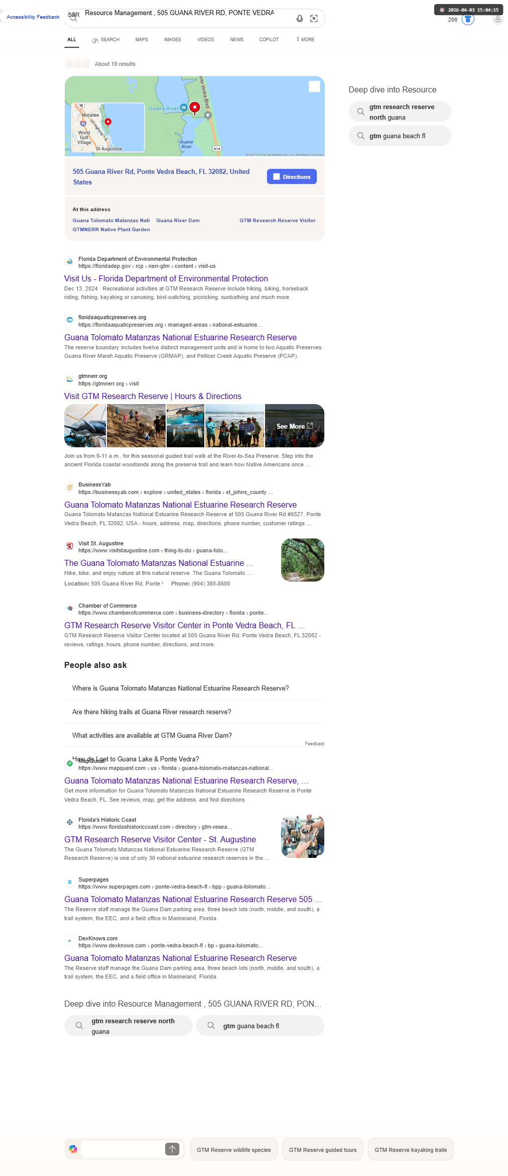
Task: Click the floridaaquaticpreserves.org favicon
Action: [x=70, y=320]
